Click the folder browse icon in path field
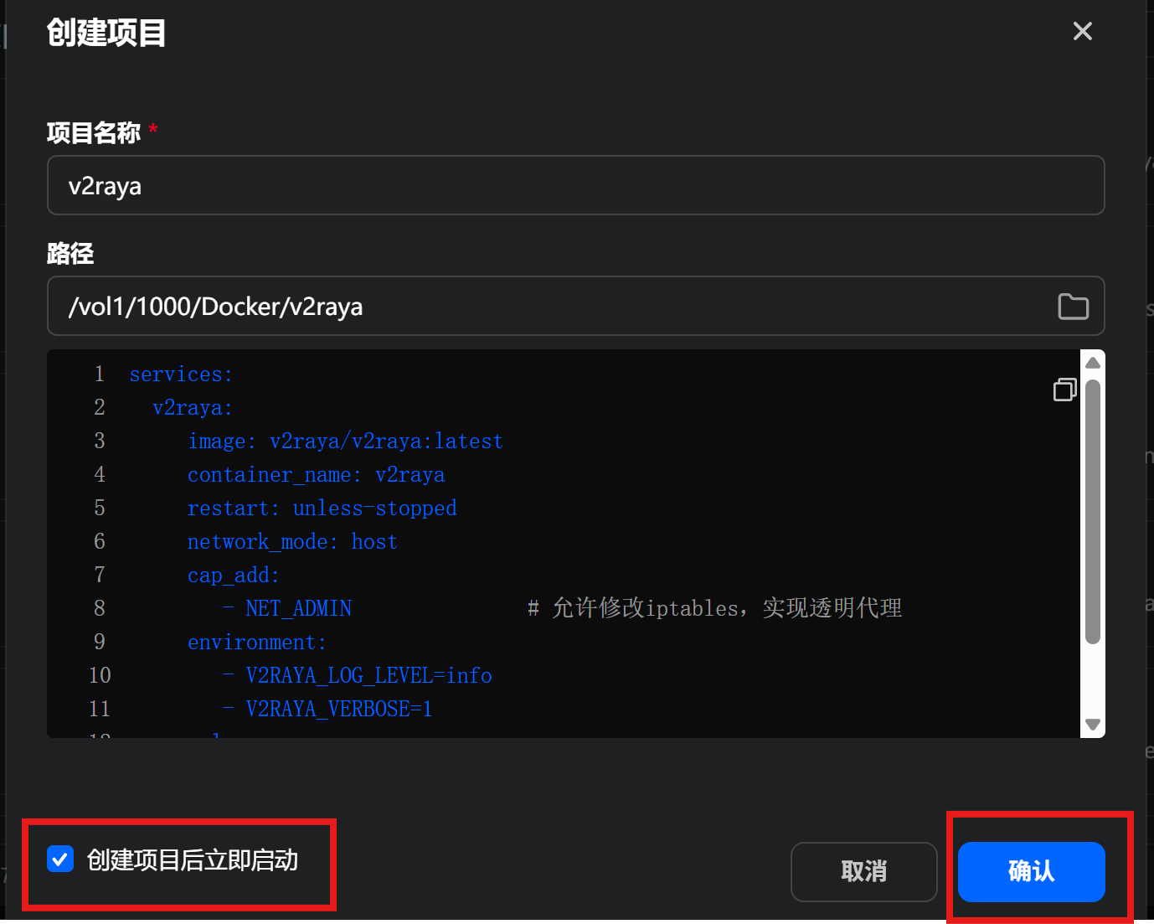Image resolution: width=1154 pixels, height=924 pixels. point(1073,307)
